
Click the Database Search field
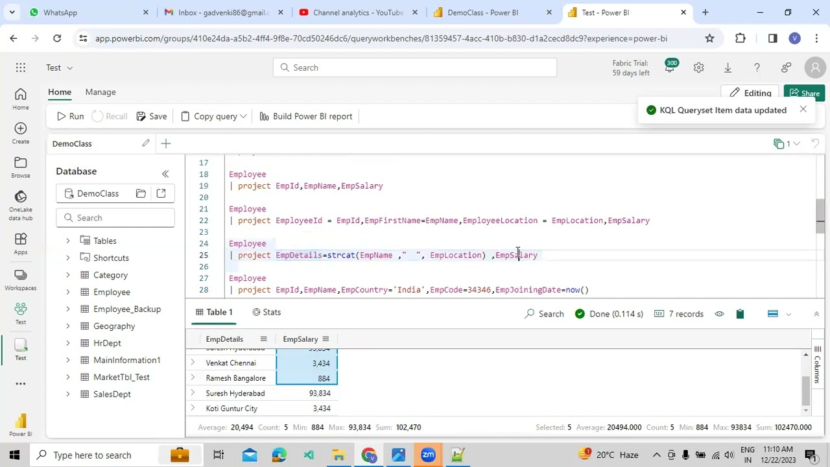[x=115, y=218]
